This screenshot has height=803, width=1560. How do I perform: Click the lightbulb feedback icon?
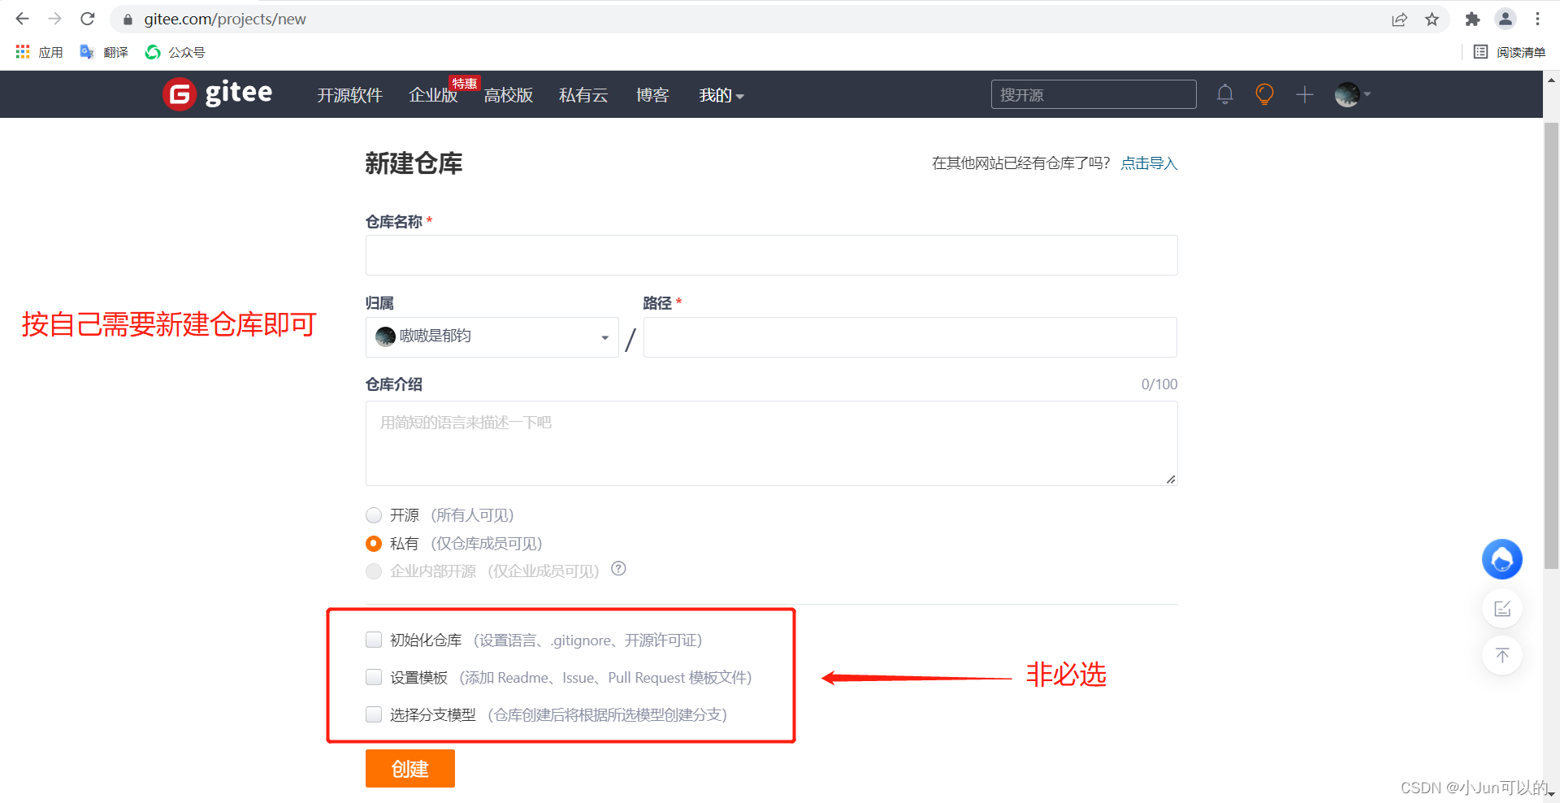[x=1263, y=94]
